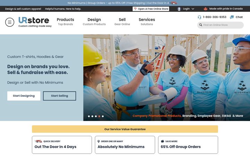The height and width of the screenshot is (156, 250).
Task: Click the Start Designing button
Action: [x=24, y=96]
